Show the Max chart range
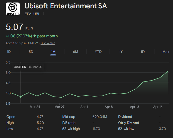 (x=166, y=52)
